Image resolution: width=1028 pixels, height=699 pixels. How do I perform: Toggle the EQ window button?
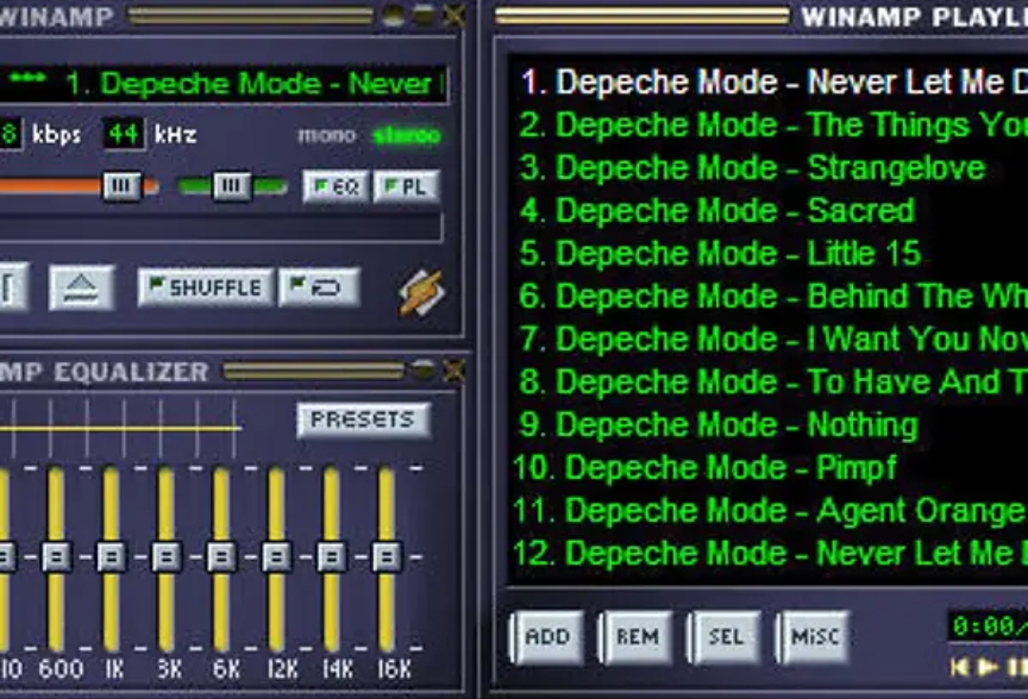tap(337, 188)
